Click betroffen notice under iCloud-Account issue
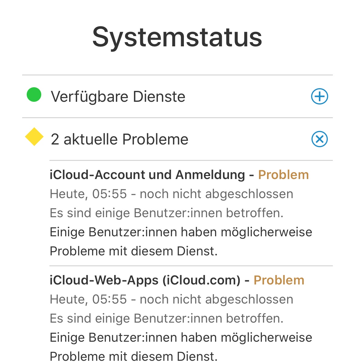The width and height of the screenshot is (355, 362). coord(167,213)
